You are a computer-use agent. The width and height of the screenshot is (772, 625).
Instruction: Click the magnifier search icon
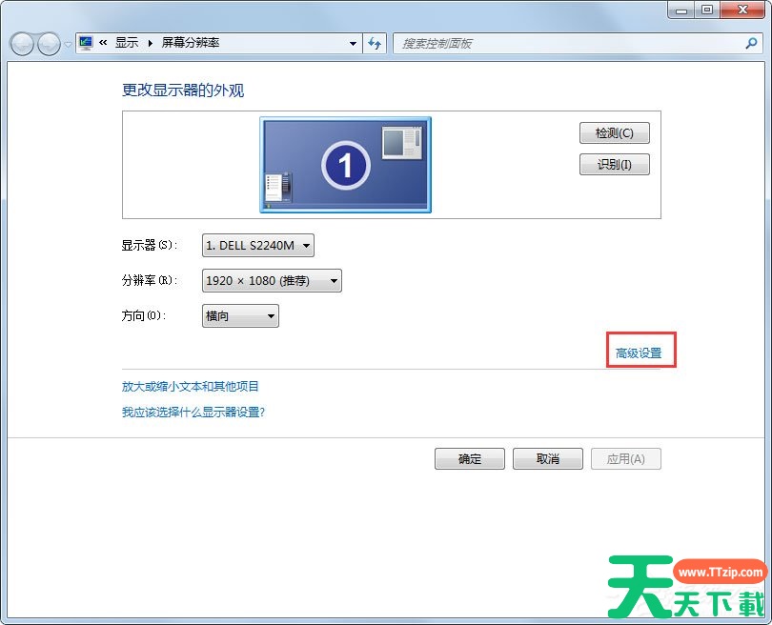(751, 43)
